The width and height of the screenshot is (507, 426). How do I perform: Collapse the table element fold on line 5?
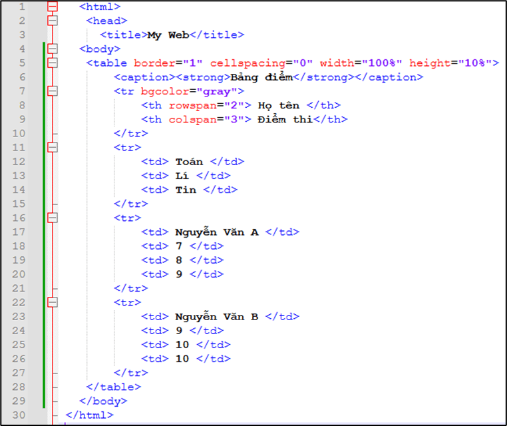tap(53, 63)
